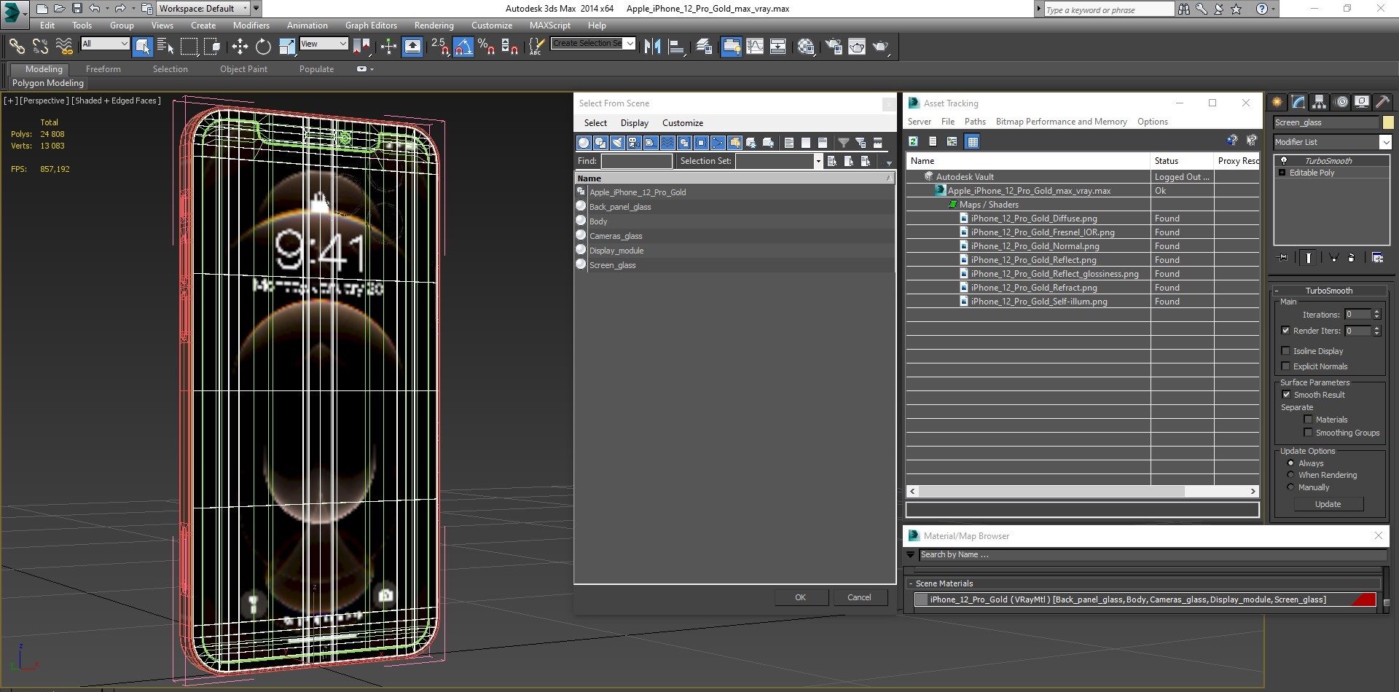
Task: Open Render Setup icon
Action: pyautogui.click(x=834, y=47)
